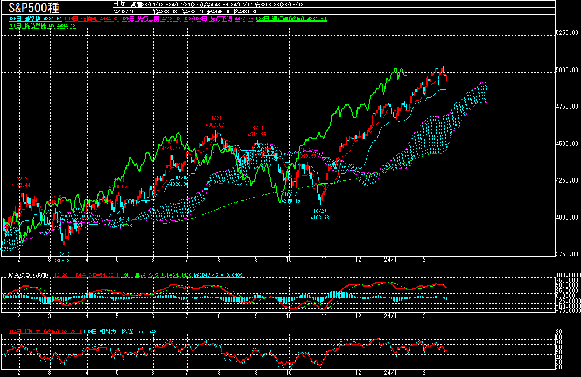
Task: Click the 4250.00 price axis label
Action: (x=567, y=180)
